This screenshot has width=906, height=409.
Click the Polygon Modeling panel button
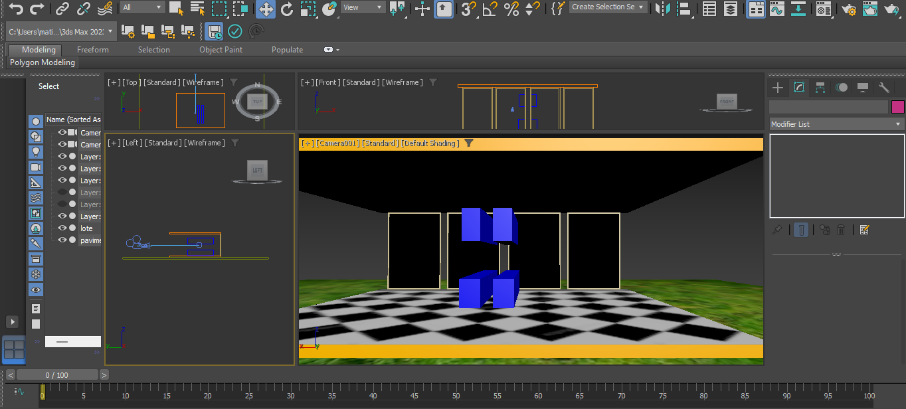[43, 62]
